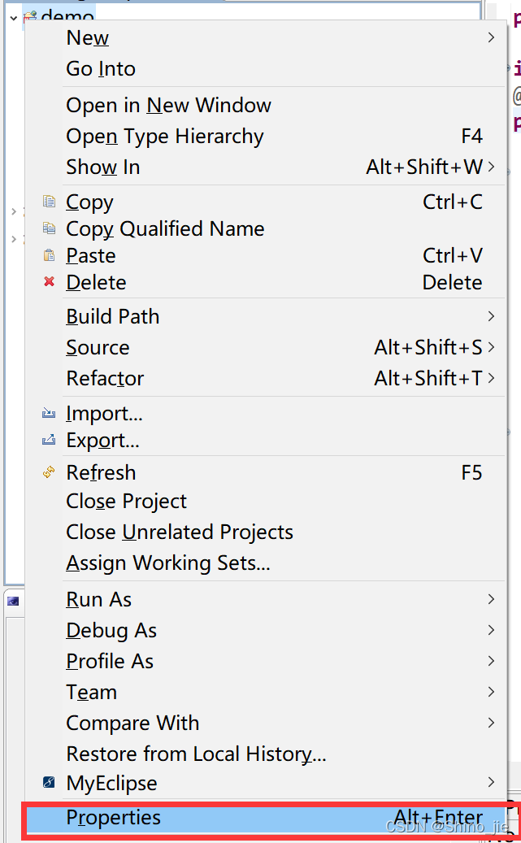Click the Copy Qualified Name stacked-documents icon

tap(50, 229)
